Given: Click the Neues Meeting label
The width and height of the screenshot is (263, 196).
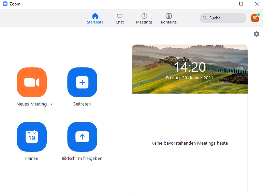Looking at the screenshot, I should point(31,104).
